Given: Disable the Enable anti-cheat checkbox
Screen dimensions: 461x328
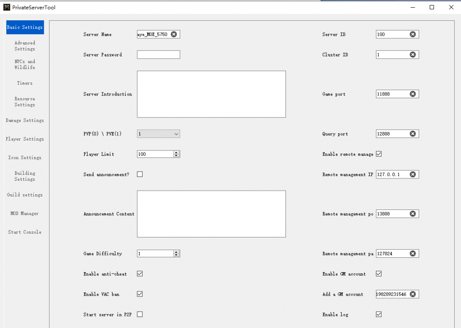Looking at the screenshot, I should pyautogui.click(x=140, y=273).
